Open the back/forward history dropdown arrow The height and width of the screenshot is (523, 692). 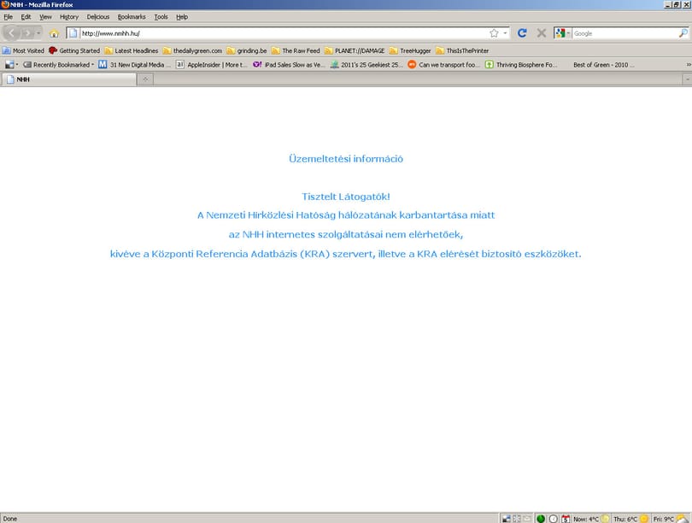(38, 33)
